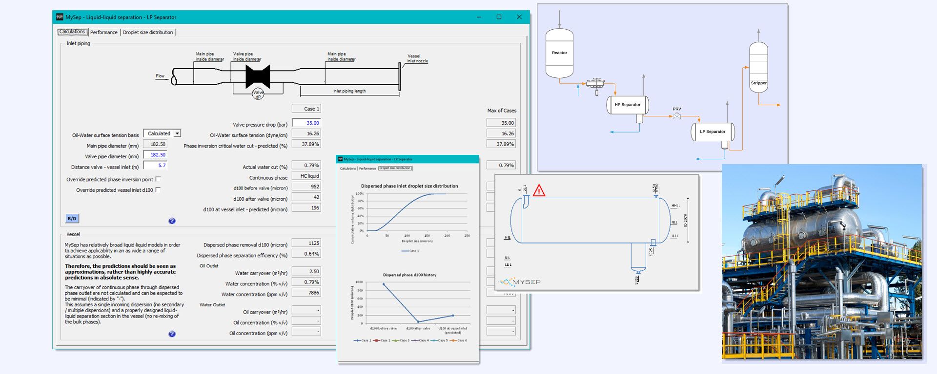Select Dispersed phase removal d100 value 1125

click(x=306, y=243)
